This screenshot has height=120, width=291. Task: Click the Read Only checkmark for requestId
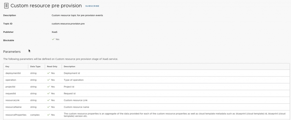coord(49,93)
